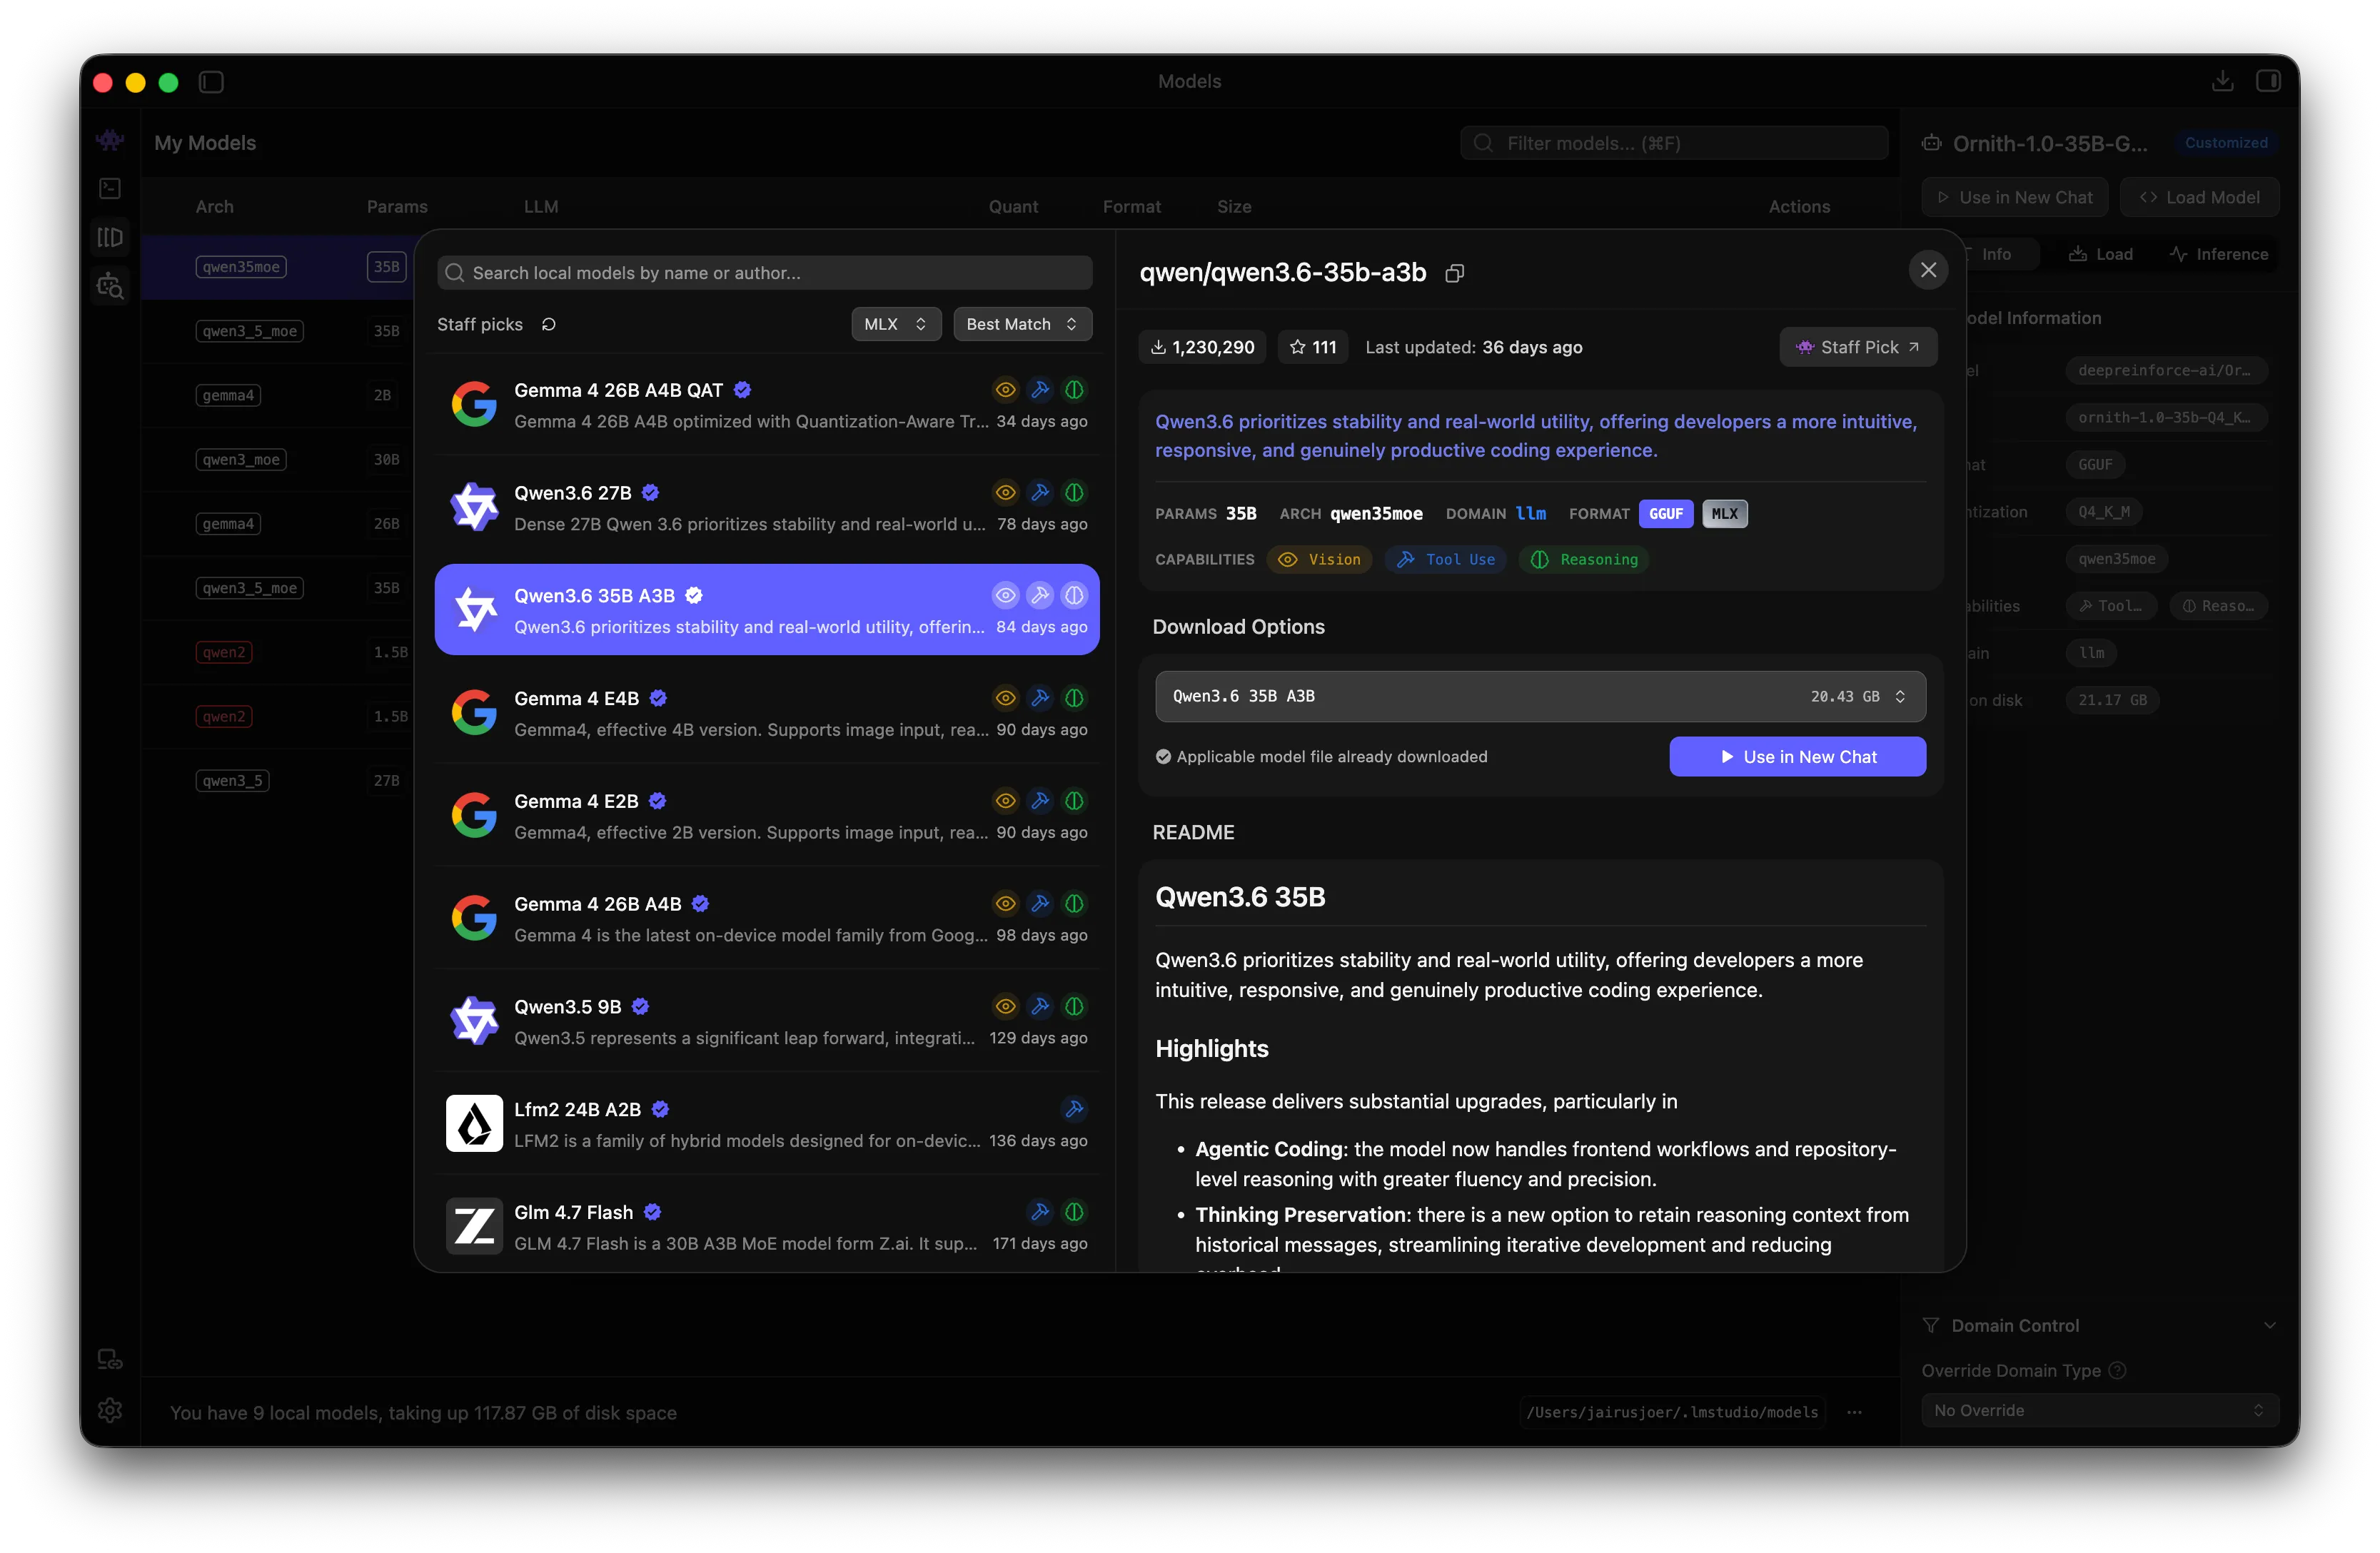Click tool use icon on Qwen3.6 27B
The image size is (2380, 1553).
point(1040,493)
